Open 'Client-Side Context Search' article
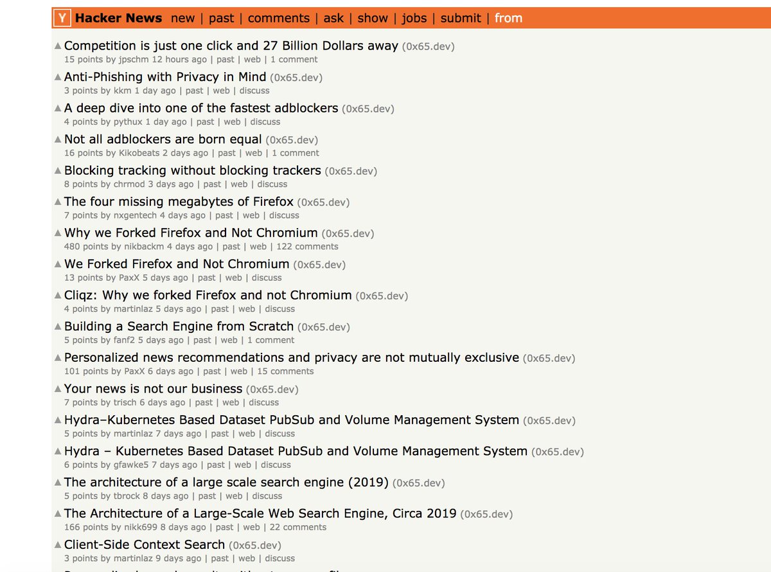The height and width of the screenshot is (572, 771). pos(145,544)
